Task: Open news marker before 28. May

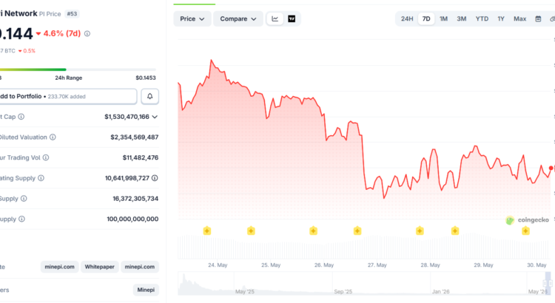Action: pyautogui.click(x=420, y=231)
